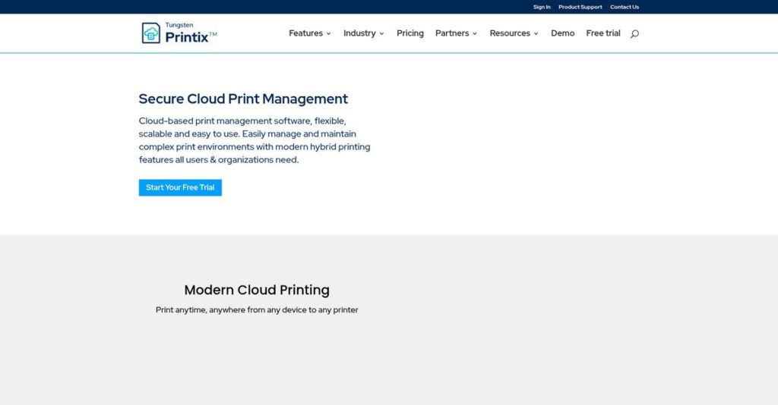Image resolution: width=778 pixels, height=405 pixels.
Task: Expand the Industry menu
Action: click(x=364, y=33)
